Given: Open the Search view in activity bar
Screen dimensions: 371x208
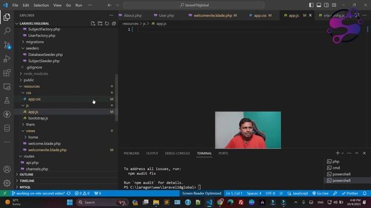Looking at the screenshot, I should (x=7, y=31).
